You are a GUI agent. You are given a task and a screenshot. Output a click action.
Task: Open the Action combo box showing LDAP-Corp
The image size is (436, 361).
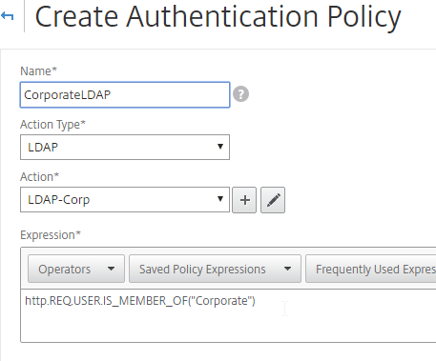tap(125, 199)
